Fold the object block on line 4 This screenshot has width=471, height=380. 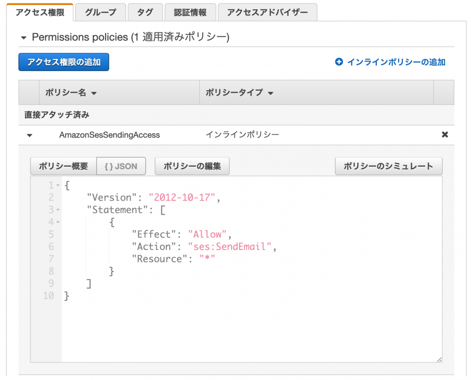click(x=58, y=223)
